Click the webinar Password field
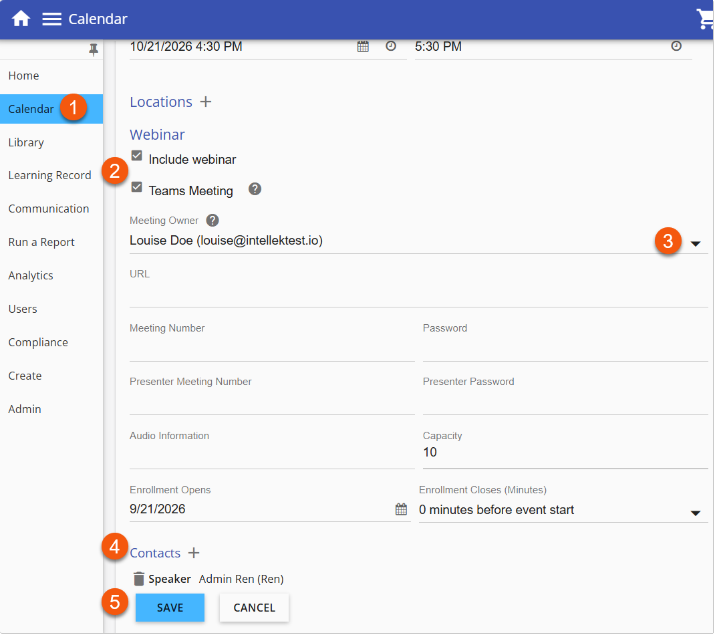 pos(565,348)
